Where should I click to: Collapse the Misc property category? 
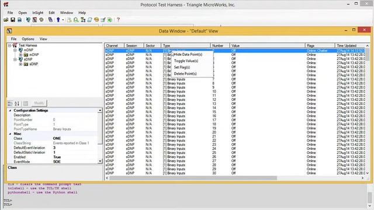(x=10, y=134)
